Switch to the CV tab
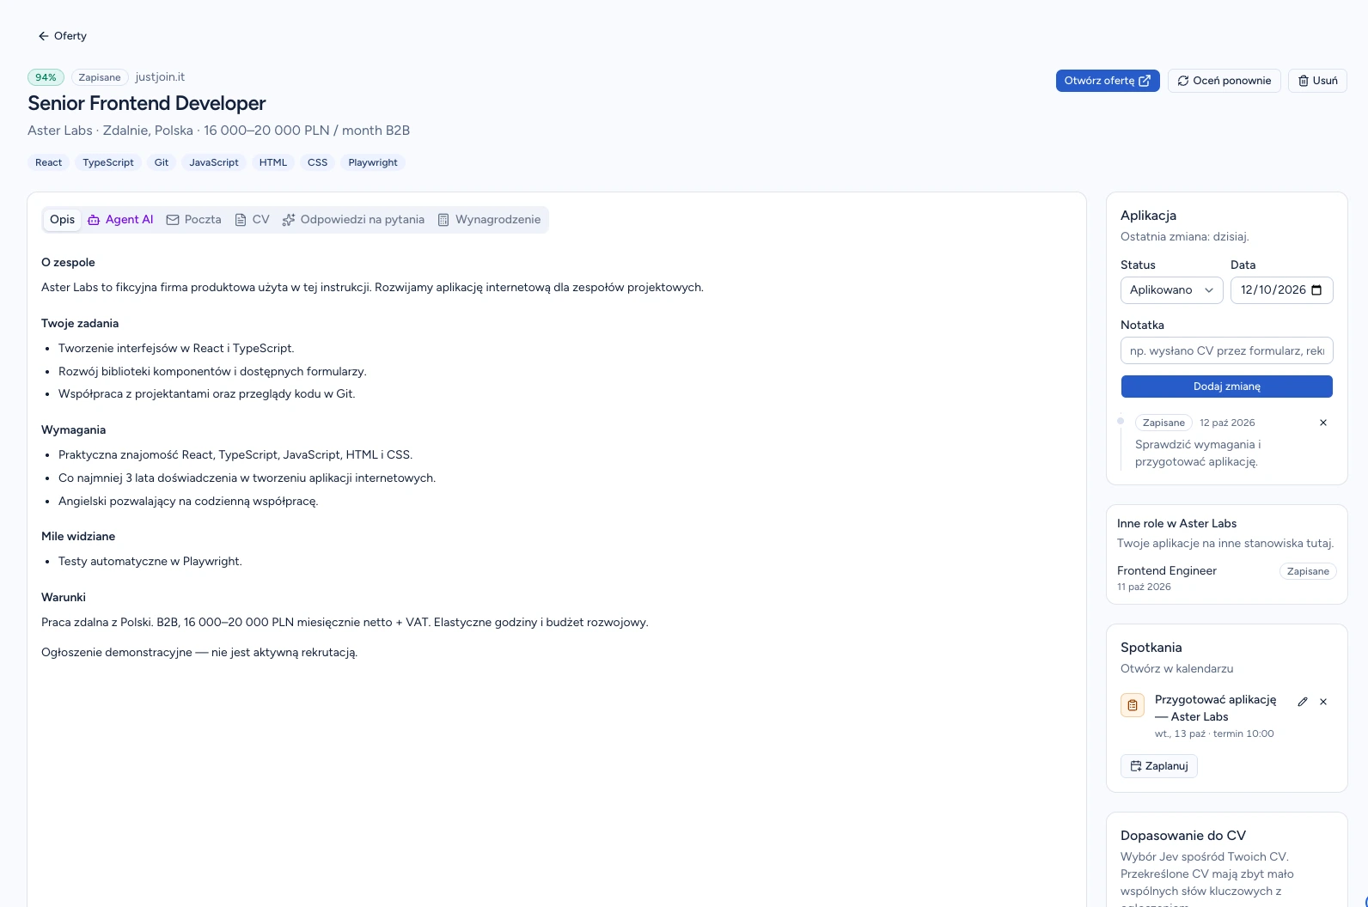 [x=253, y=220]
